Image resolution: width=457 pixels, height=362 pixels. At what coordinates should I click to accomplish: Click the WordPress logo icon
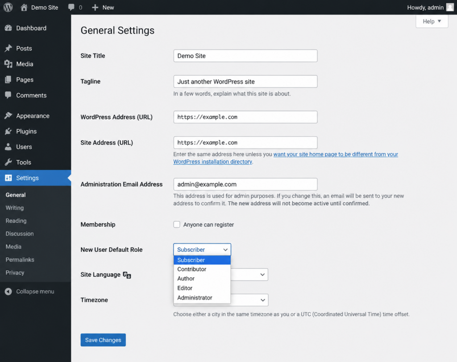pyautogui.click(x=8, y=7)
